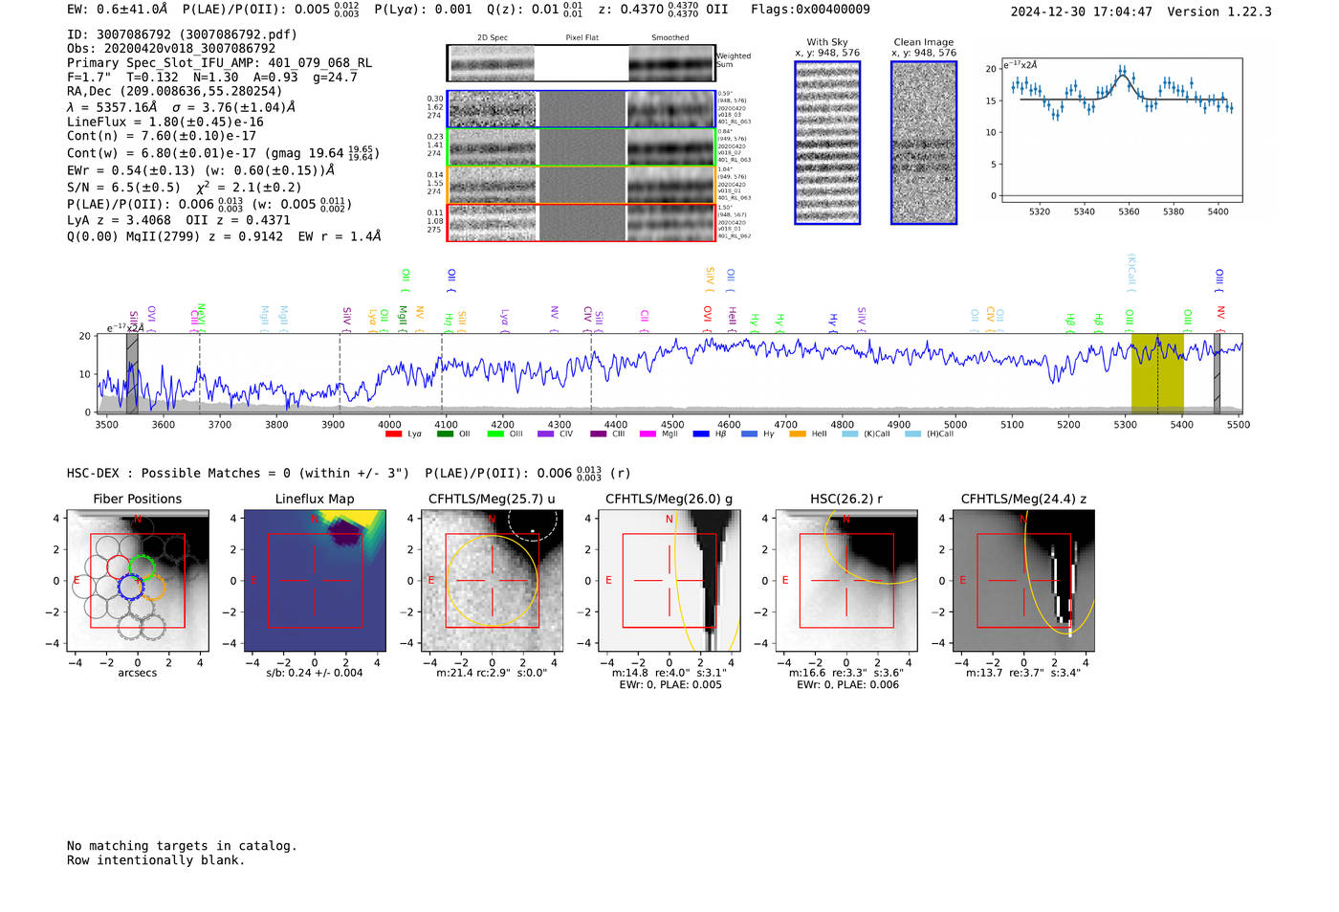Click the (K)CaII legend swatch
The width and height of the screenshot is (1339, 912).
[850, 434]
